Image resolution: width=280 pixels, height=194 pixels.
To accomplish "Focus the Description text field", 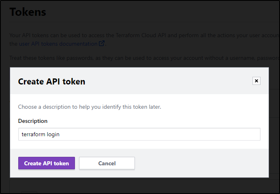I will pos(139,134).
